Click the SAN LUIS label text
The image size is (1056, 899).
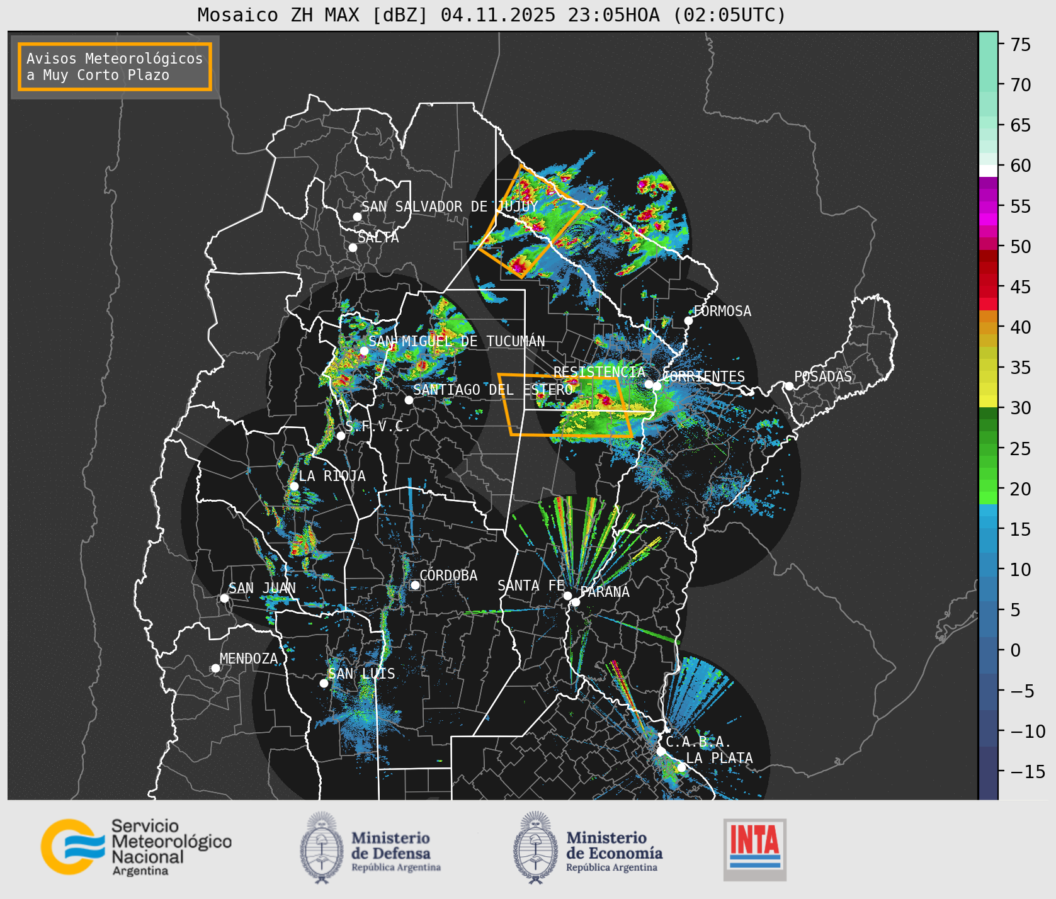click(x=362, y=674)
